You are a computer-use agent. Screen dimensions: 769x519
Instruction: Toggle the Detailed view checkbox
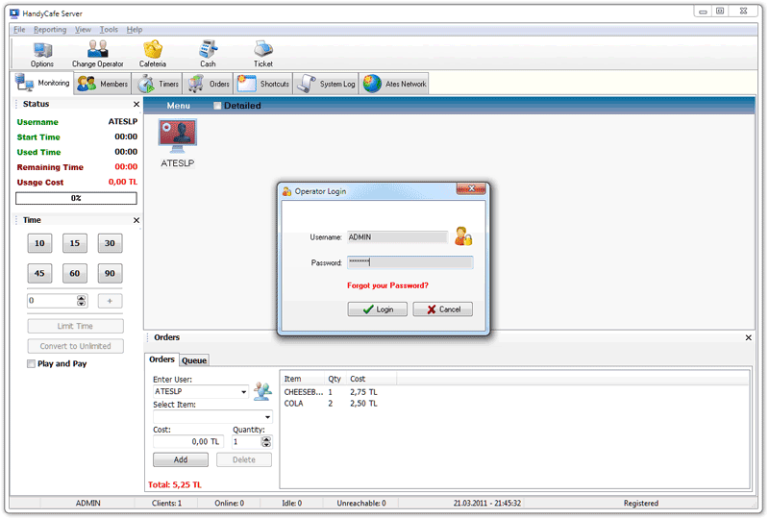tap(217, 106)
